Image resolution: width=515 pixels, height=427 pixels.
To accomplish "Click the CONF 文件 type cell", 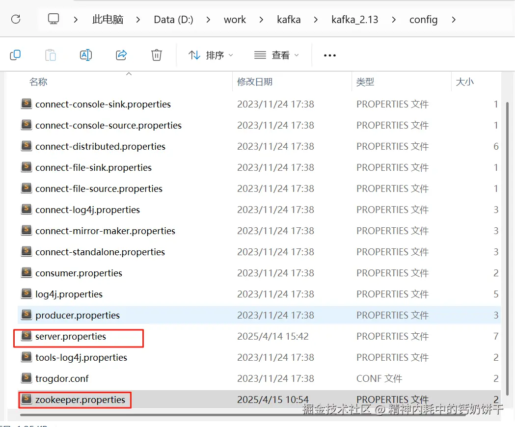I will [379, 378].
